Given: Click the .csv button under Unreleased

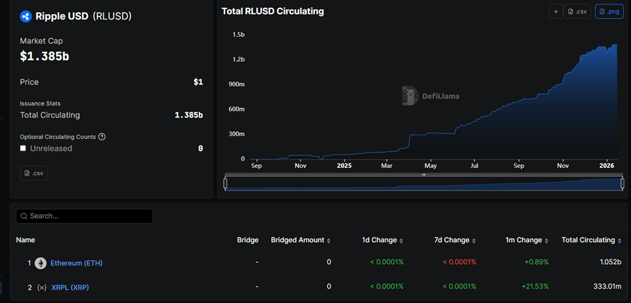Looking at the screenshot, I should 34,173.
